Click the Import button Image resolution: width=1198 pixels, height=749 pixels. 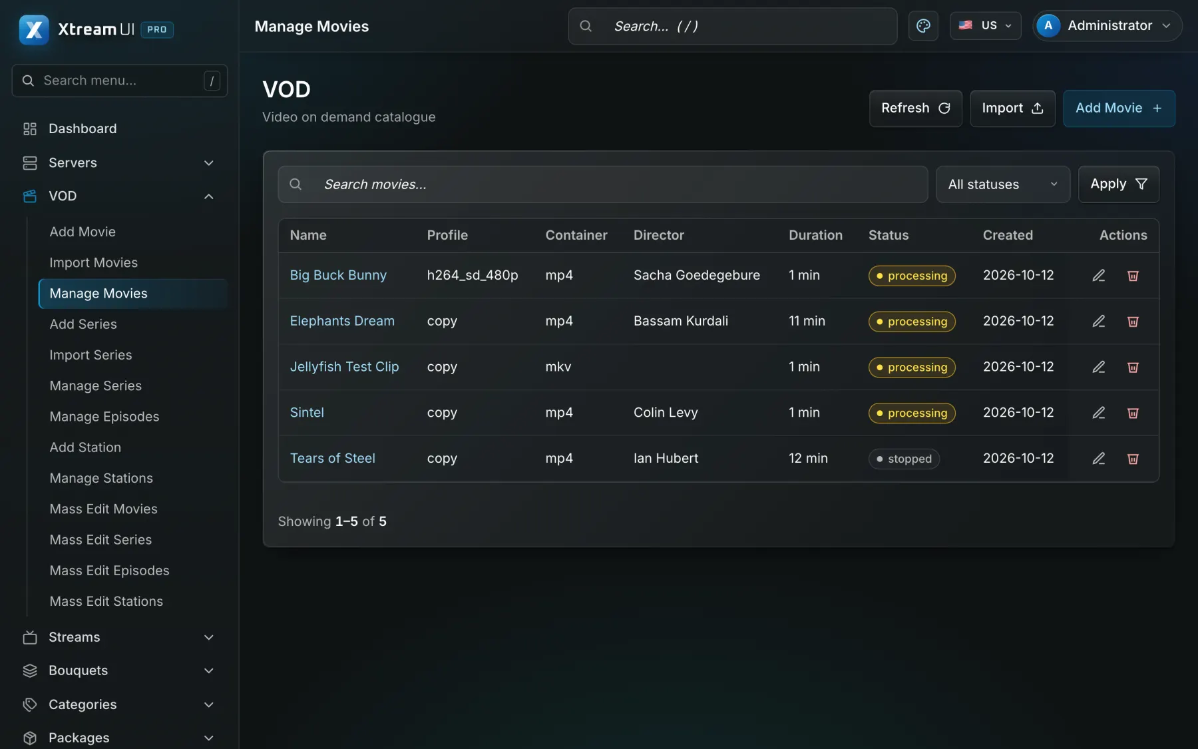1012,109
